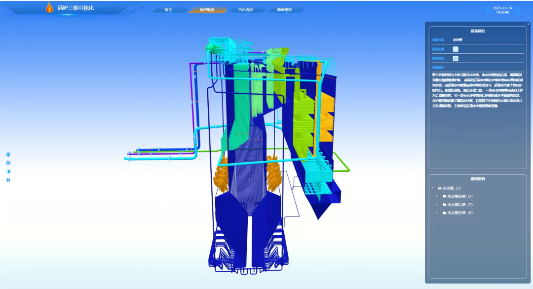Click the folder icon beside 水冷壁前墙

point(444,196)
